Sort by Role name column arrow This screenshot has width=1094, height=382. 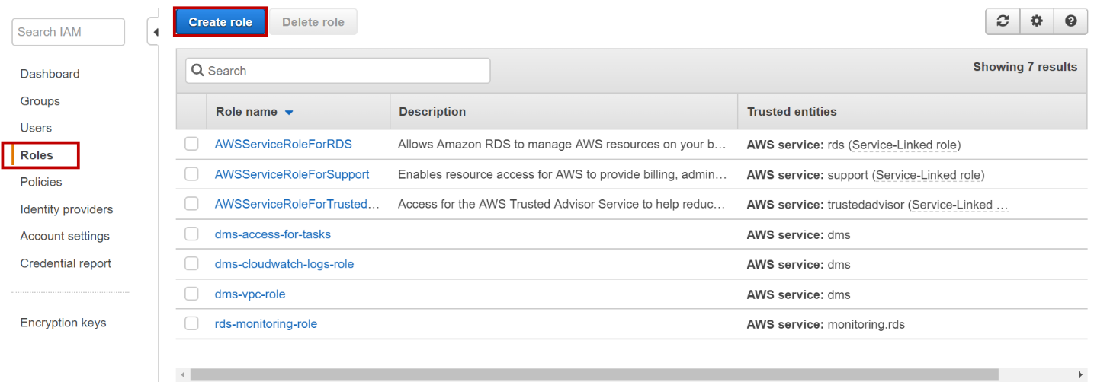tap(289, 112)
